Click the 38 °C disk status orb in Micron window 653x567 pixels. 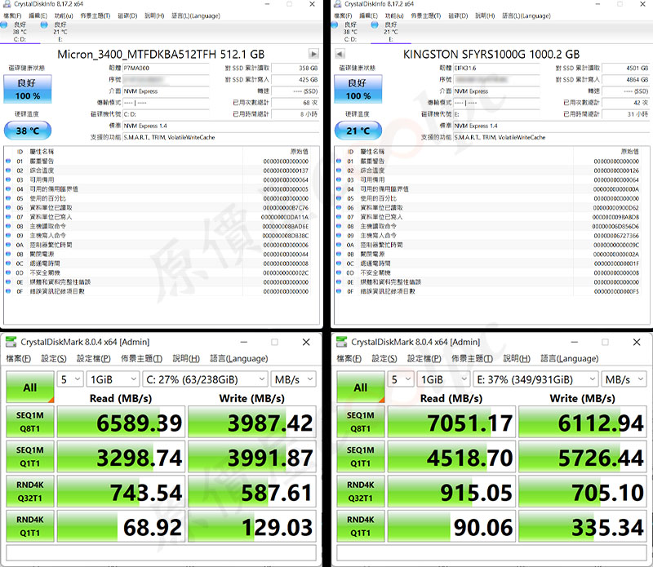point(4,25)
